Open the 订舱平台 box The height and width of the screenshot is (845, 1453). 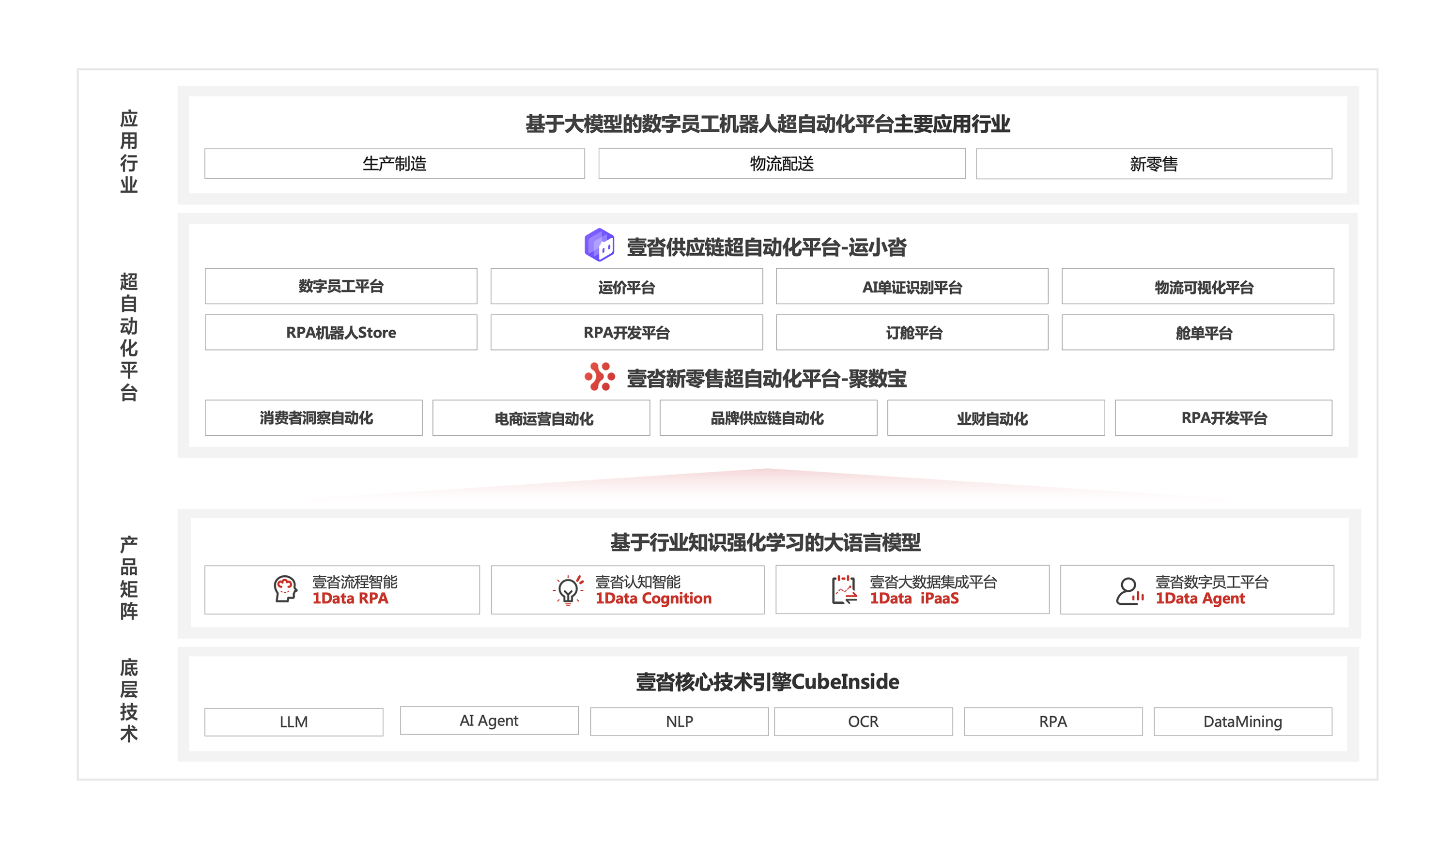click(912, 332)
